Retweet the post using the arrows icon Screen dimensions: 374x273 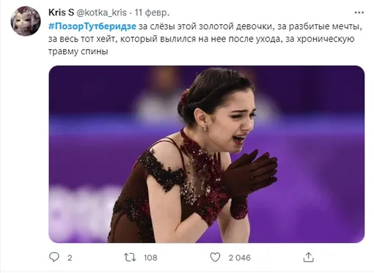130,258
